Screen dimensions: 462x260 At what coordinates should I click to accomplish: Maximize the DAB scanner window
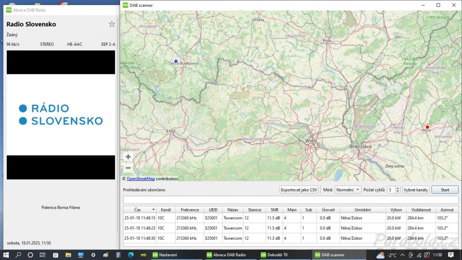(x=438, y=5)
